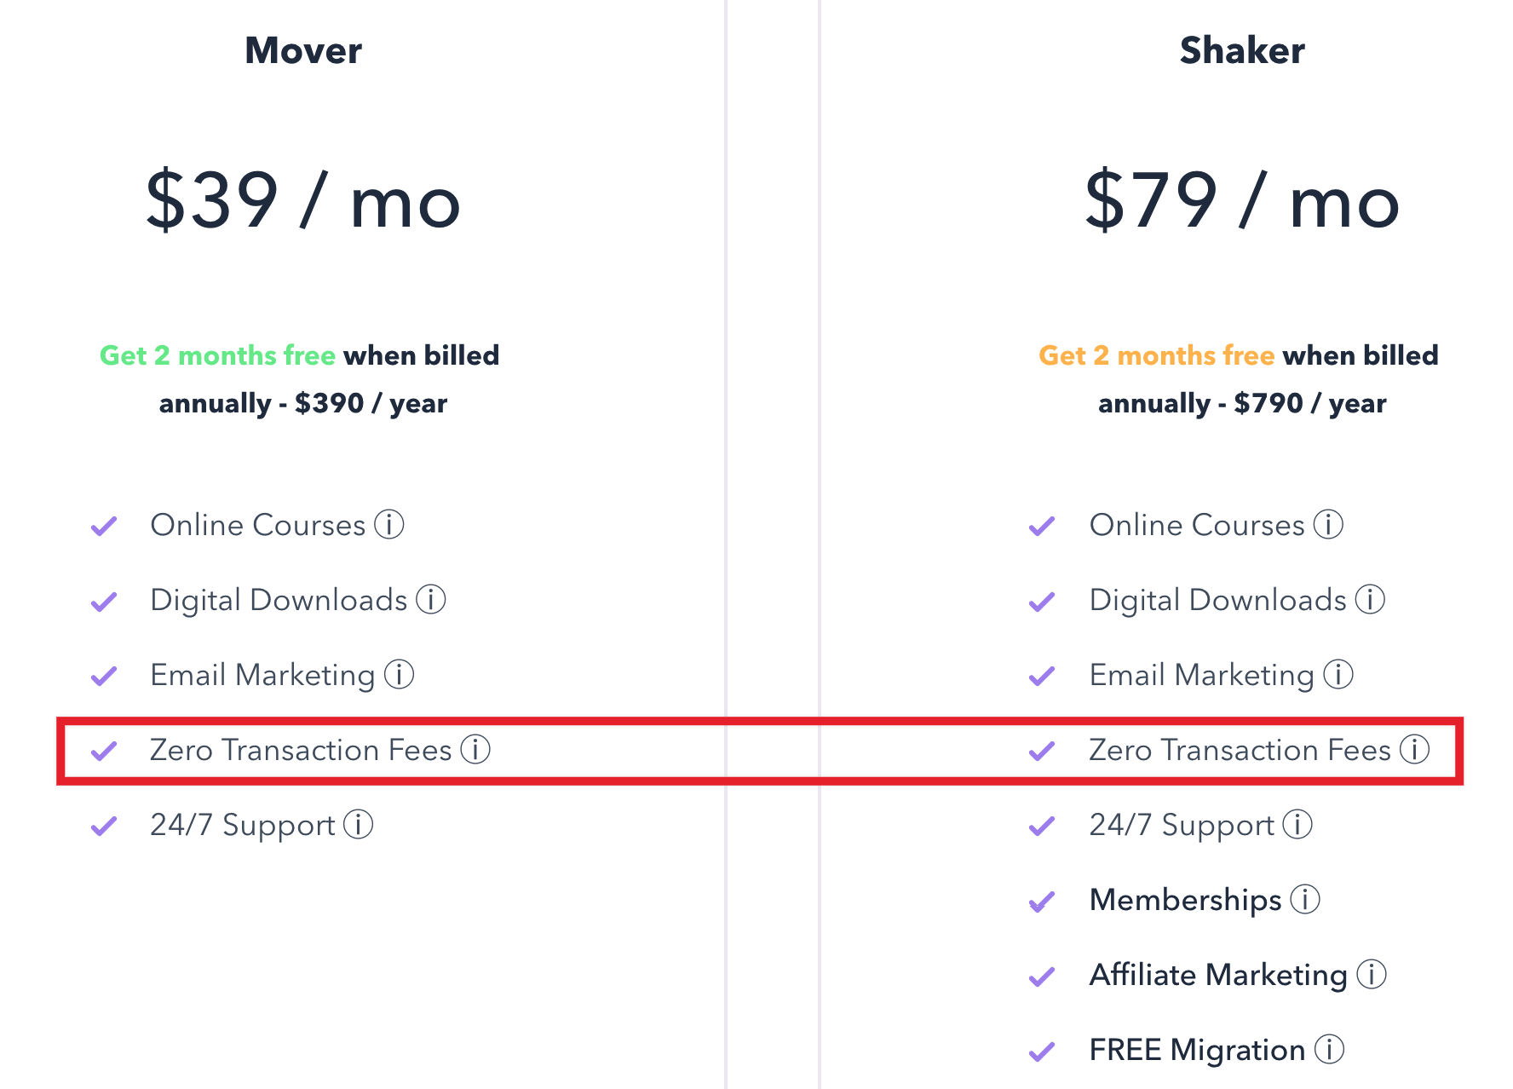Viewport: 1513px width, 1089px height.
Task: Click info icon beside Mover Online Courses
Action: tap(389, 524)
